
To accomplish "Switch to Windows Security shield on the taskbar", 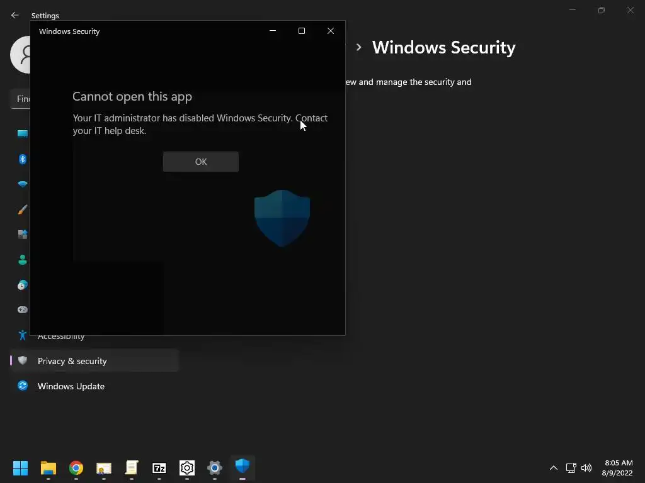I will point(243,467).
